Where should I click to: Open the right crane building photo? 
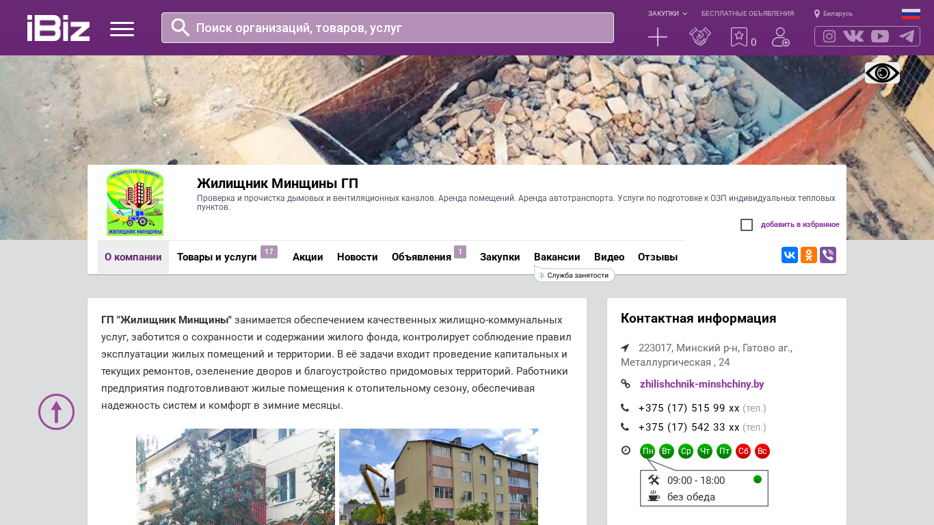438,476
